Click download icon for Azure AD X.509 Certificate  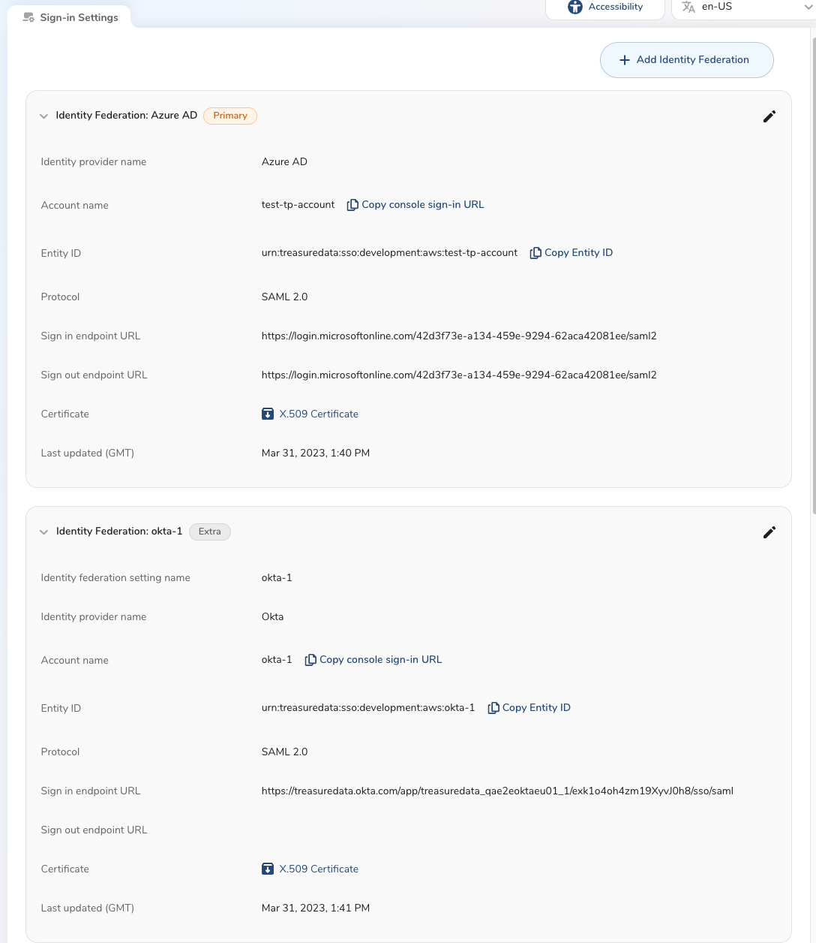[268, 414]
